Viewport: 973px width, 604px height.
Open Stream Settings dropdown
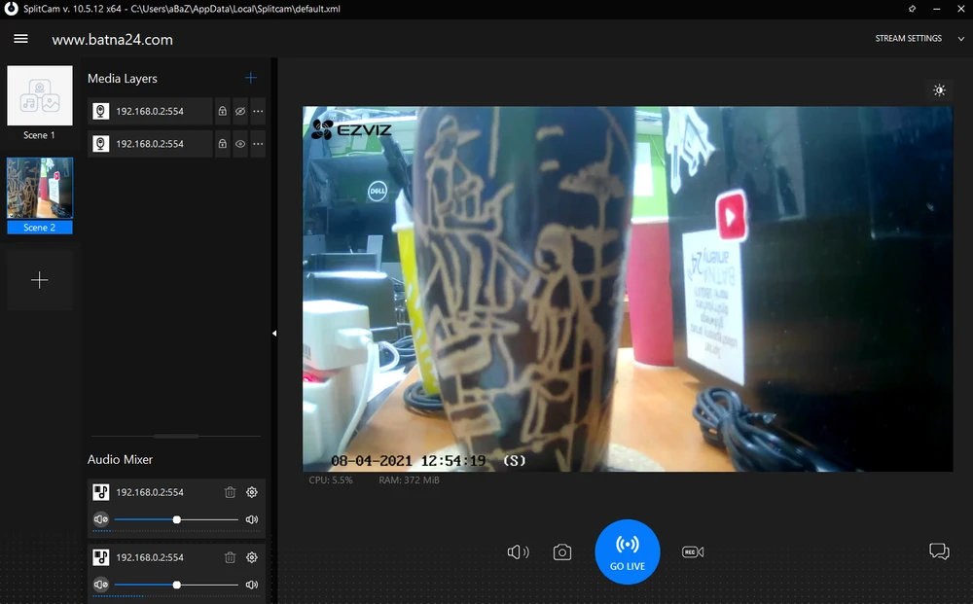915,39
